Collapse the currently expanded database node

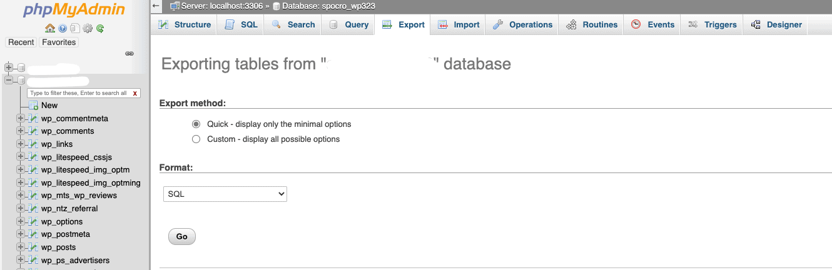(9, 81)
